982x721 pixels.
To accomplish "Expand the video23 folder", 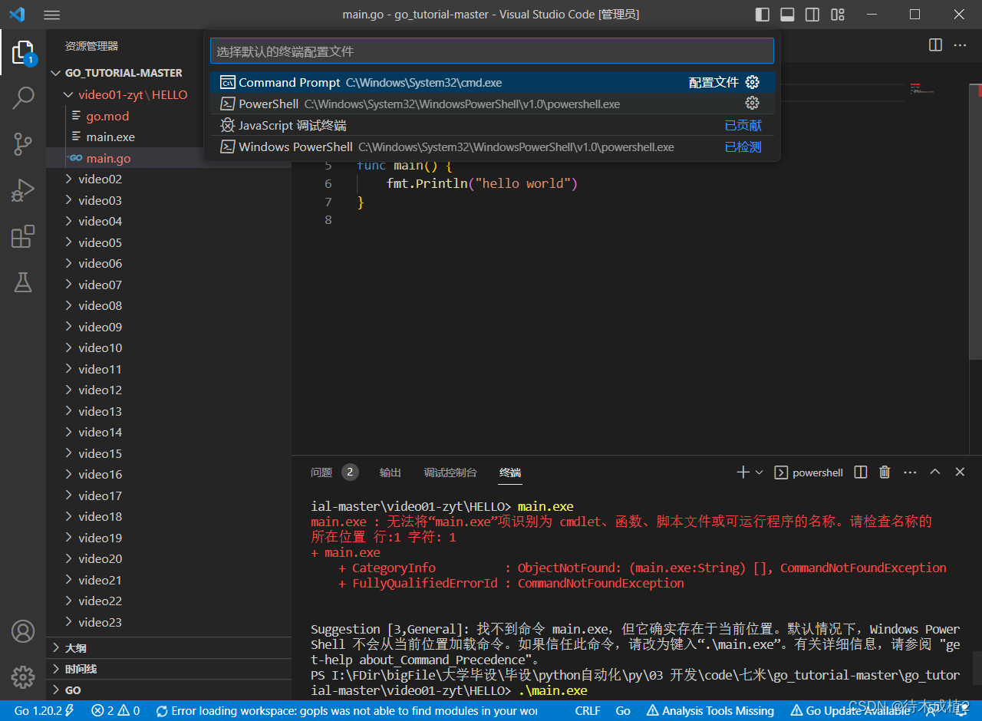I will pyautogui.click(x=169, y=622).
